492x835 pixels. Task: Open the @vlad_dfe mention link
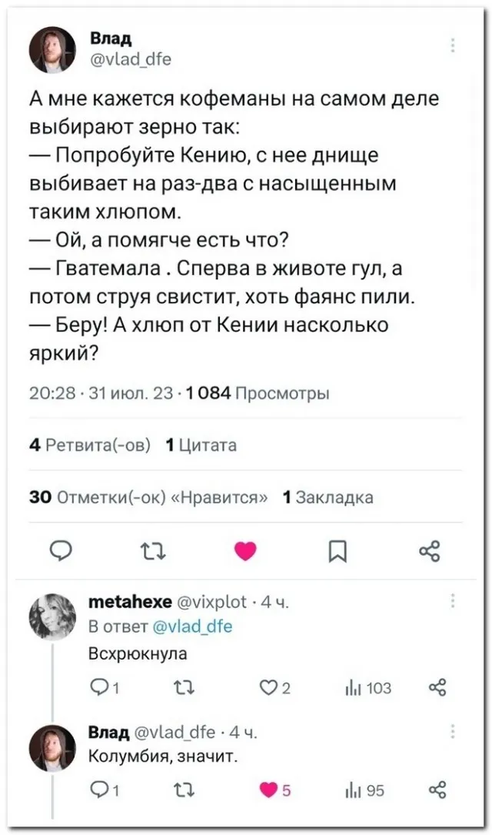tap(191, 627)
